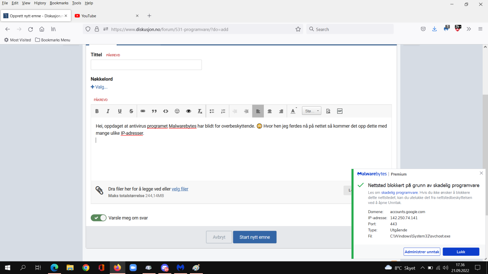Click the 'Start nytt emne' button
488x274 pixels.
tap(255, 237)
